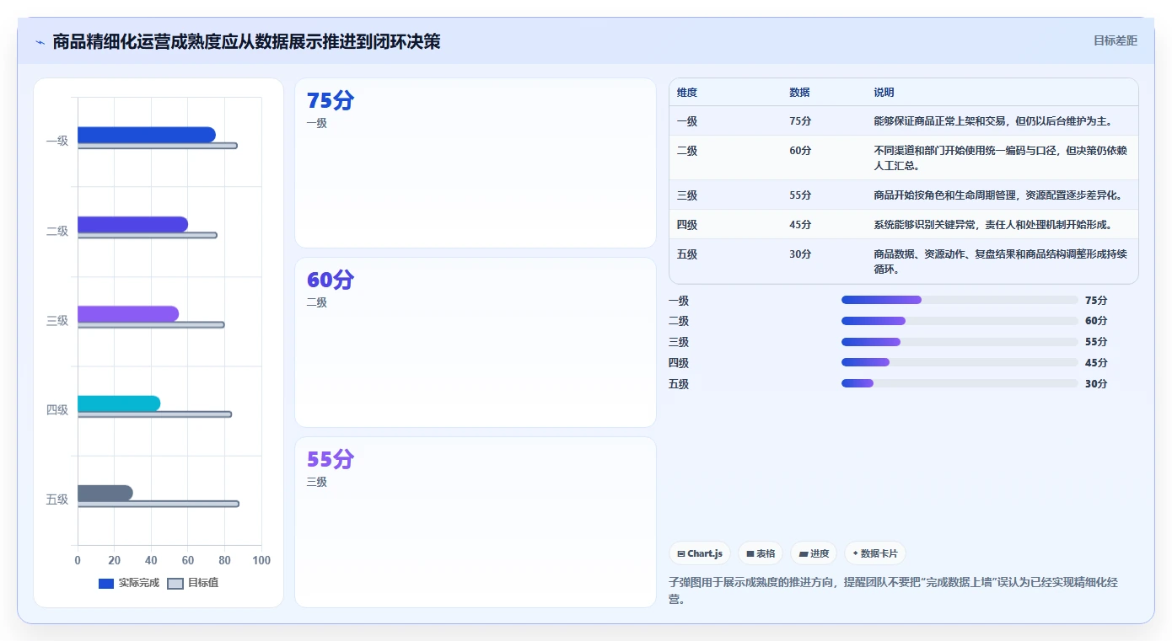Click the 五级 cell in table
This screenshot has height=641, width=1172.
point(687,254)
